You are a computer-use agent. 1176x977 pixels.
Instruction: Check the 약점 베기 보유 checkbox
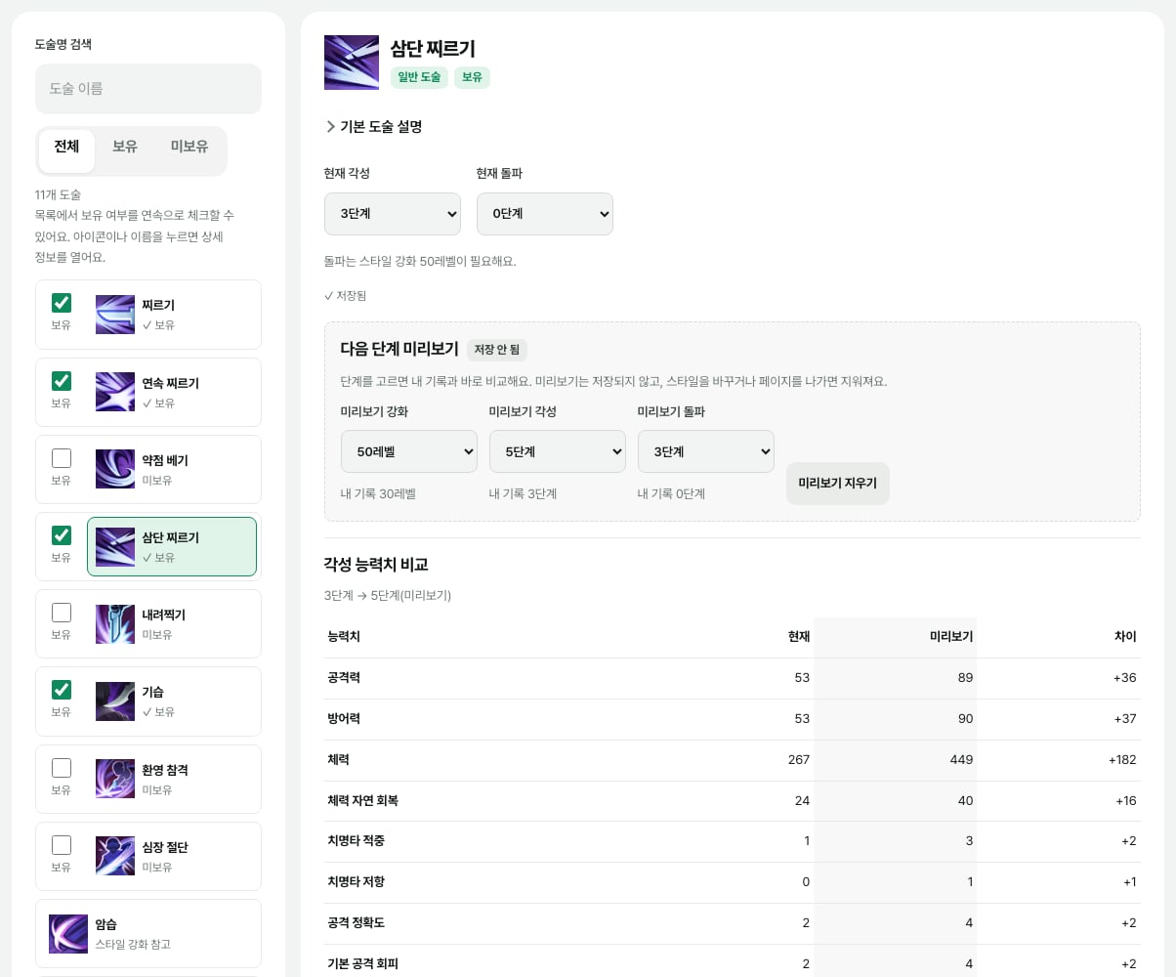[62, 458]
